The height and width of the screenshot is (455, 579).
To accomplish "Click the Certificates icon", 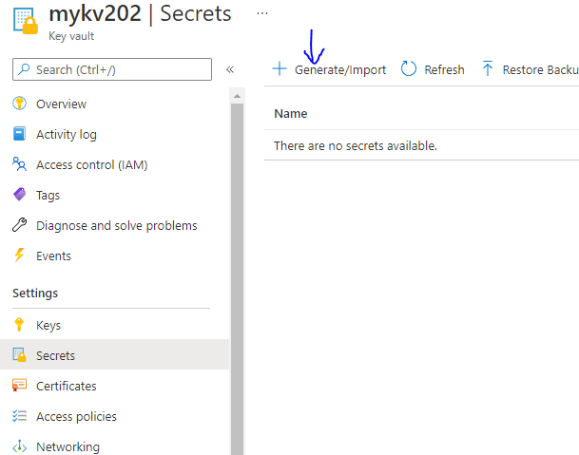I will [x=19, y=386].
